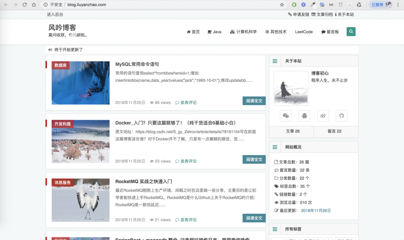Image resolution: width=404 pixels, height=240 pixels.
Task: Open the 首页 navigation item
Action: pyautogui.click(x=193, y=32)
